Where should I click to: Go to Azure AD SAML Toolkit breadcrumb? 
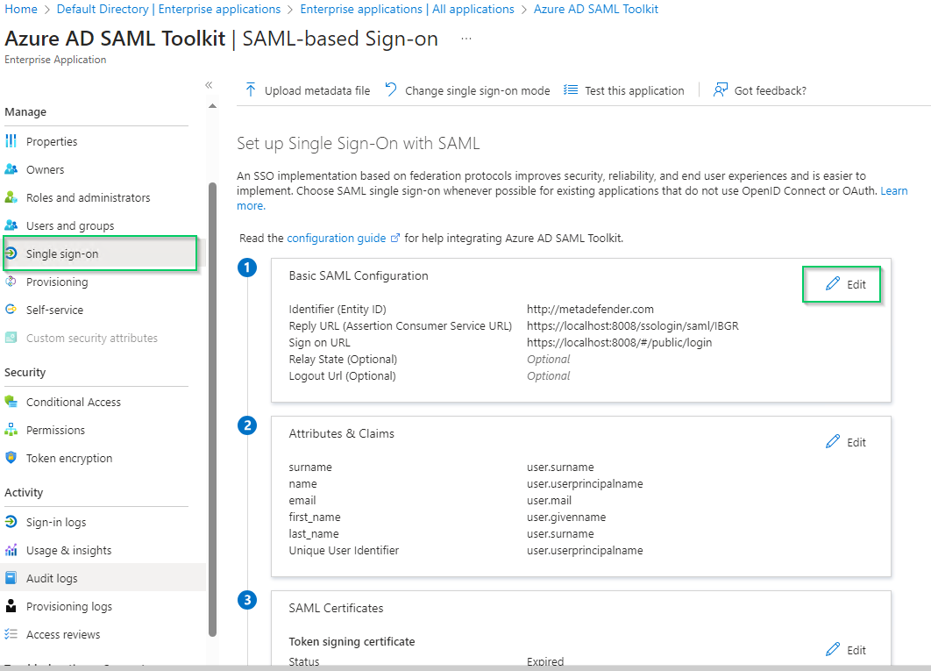coord(595,9)
